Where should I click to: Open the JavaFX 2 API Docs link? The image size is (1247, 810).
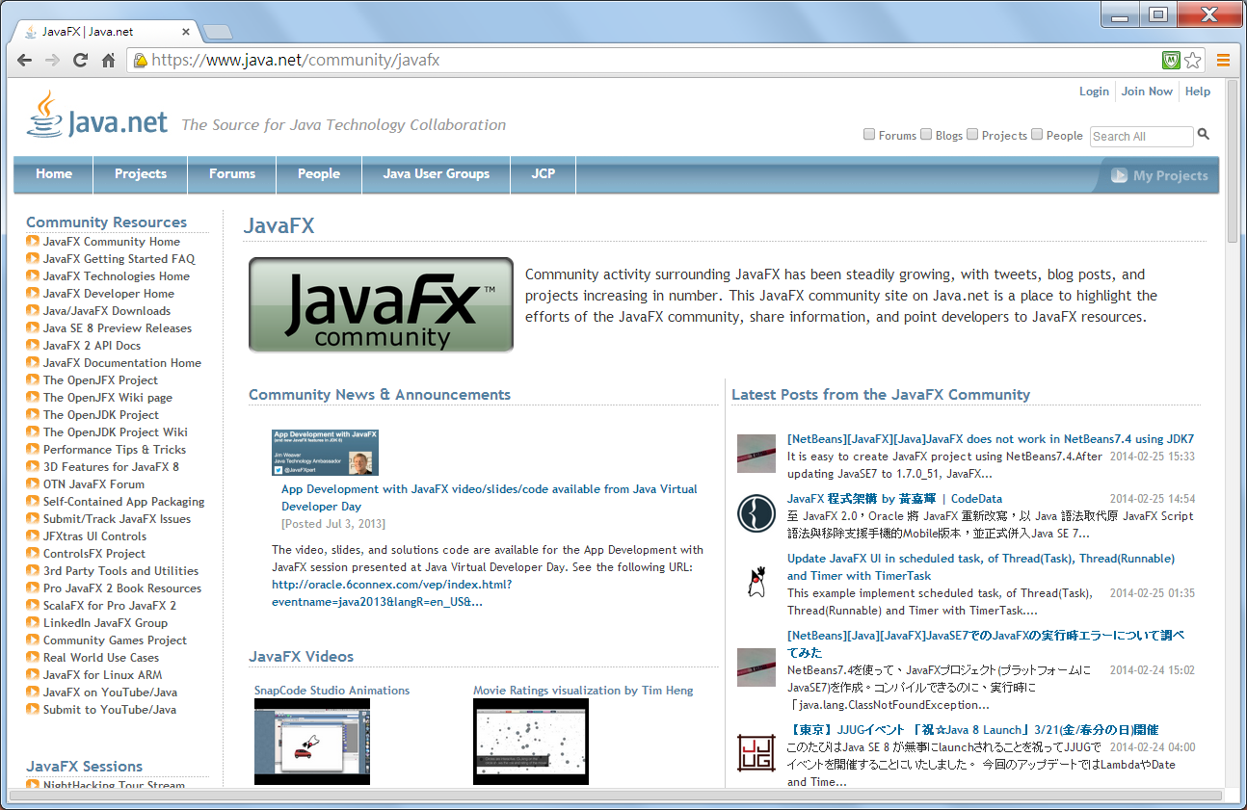92,346
